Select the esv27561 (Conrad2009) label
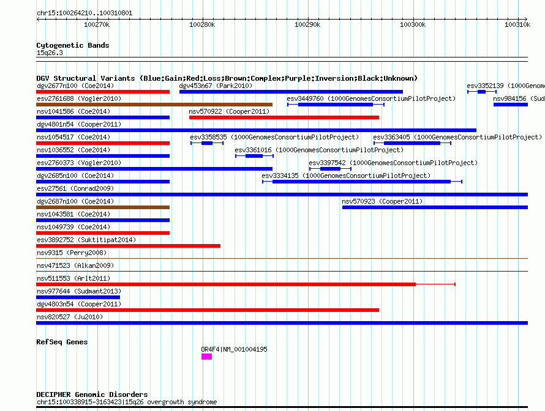 point(75,188)
